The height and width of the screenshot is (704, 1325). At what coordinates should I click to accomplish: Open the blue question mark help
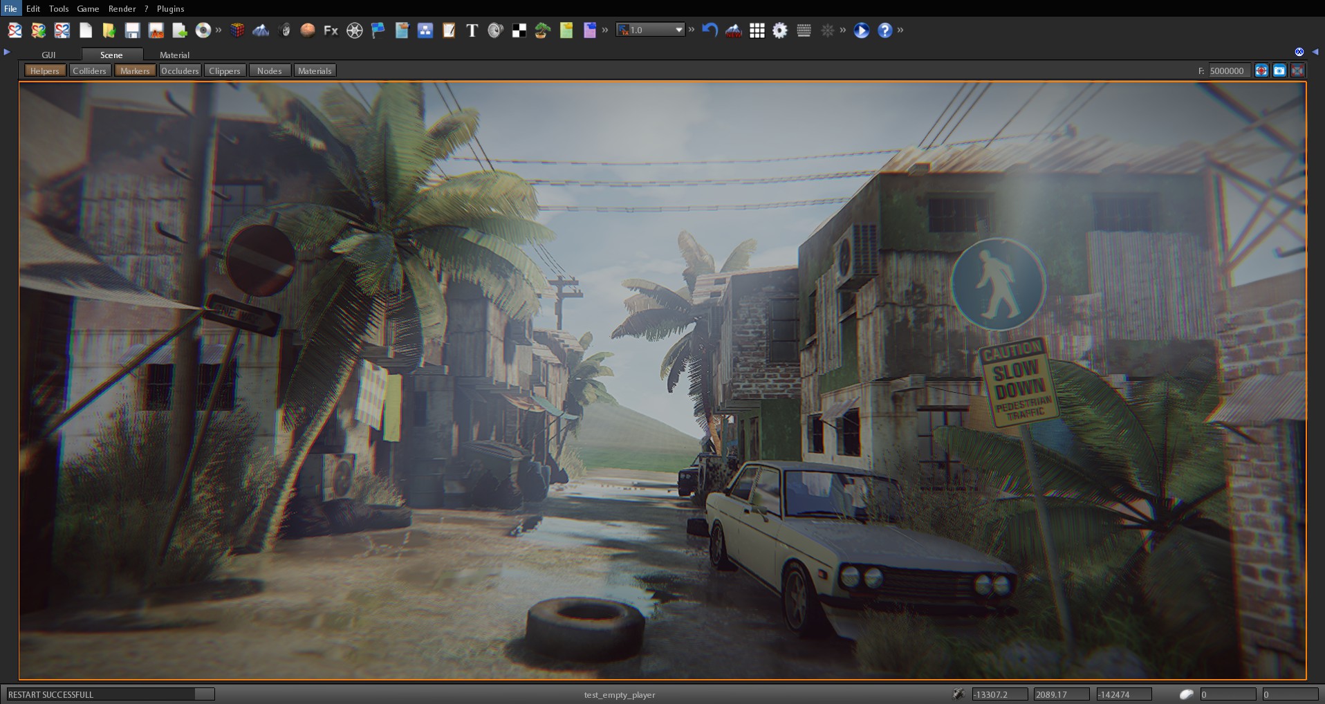click(885, 30)
